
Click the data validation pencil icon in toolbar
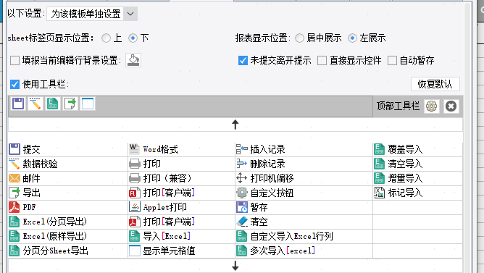(36, 104)
